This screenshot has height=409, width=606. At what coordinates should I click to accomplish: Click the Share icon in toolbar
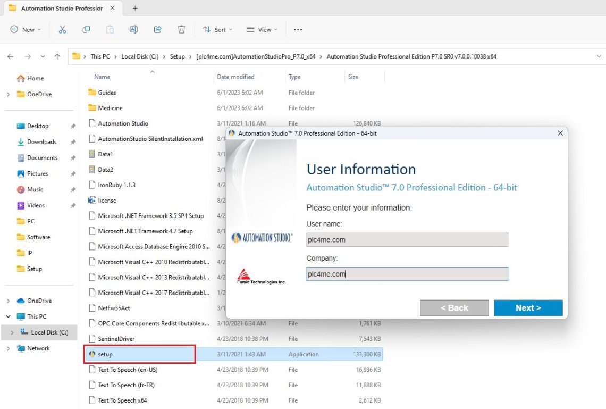pyautogui.click(x=158, y=30)
